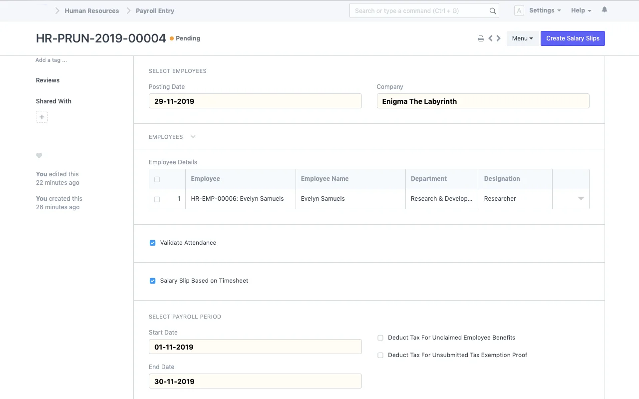Image resolution: width=639 pixels, height=399 pixels.
Task: Open the Help menu
Action: click(x=581, y=10)
